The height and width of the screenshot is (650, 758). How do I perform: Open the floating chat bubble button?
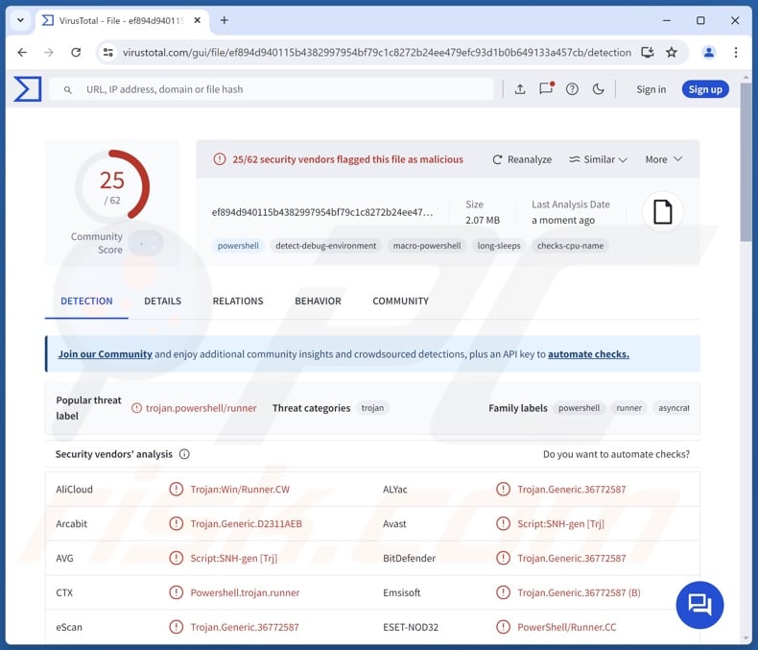click(x=699, y=605)
